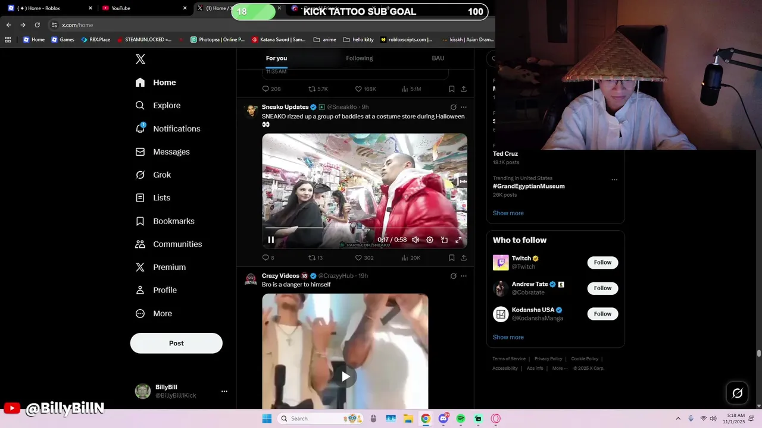Bookmark the Sneako Updates post
The image size is (762, 428).
coord(452,257)
